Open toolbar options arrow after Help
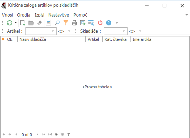The image size is (190, 138). pyautogui.click(x=117, y=23)
